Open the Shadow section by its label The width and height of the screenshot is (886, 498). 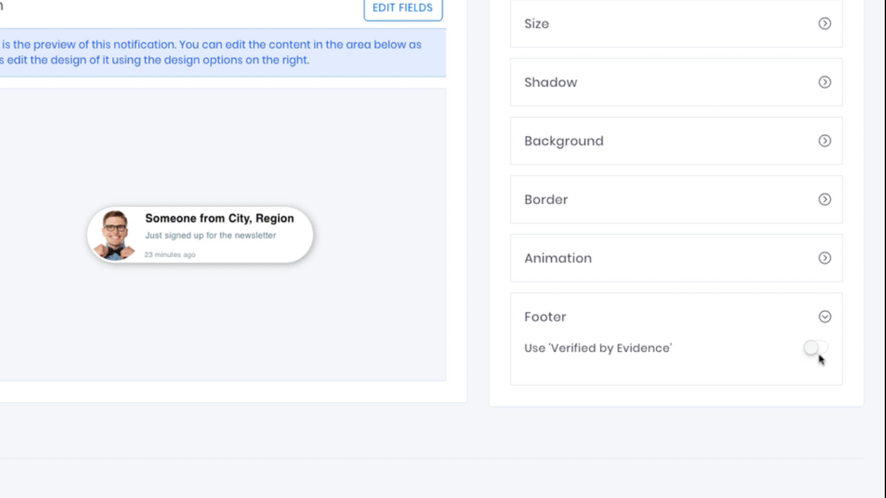(551, 82)
